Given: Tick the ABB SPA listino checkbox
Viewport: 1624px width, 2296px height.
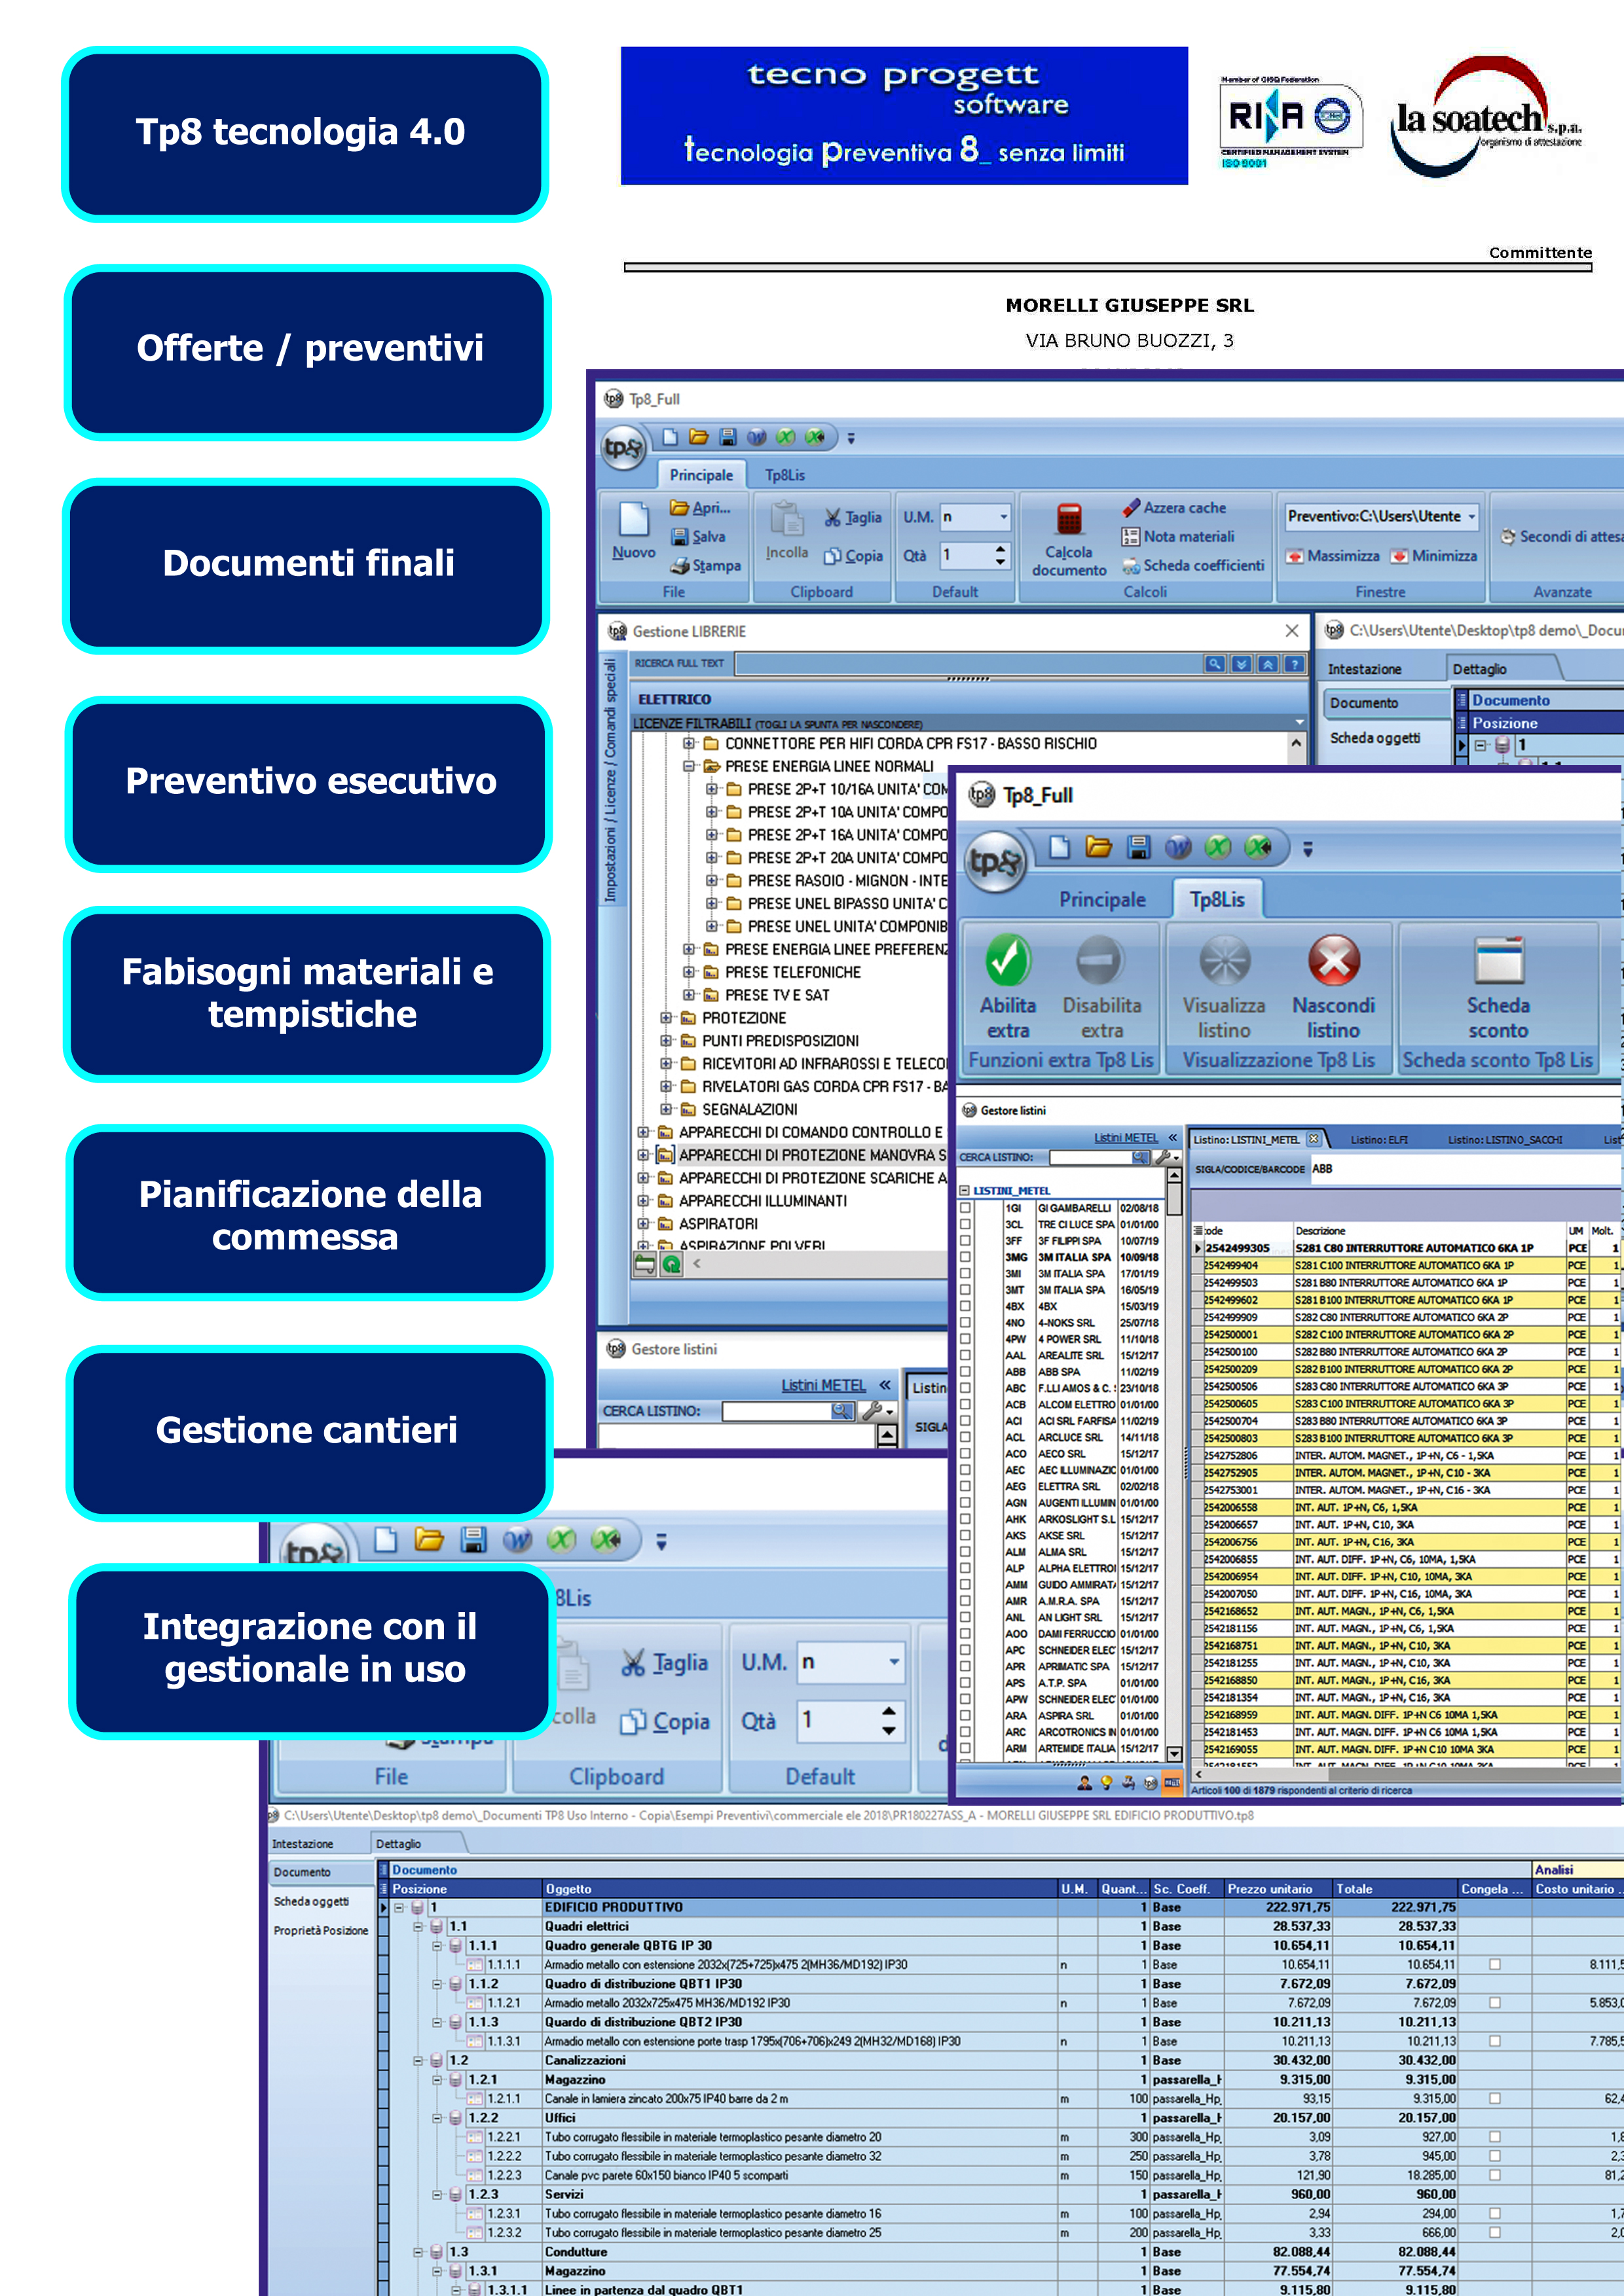Looking at the screenshot, I should pyautogui.click(x=966, y=1372).
